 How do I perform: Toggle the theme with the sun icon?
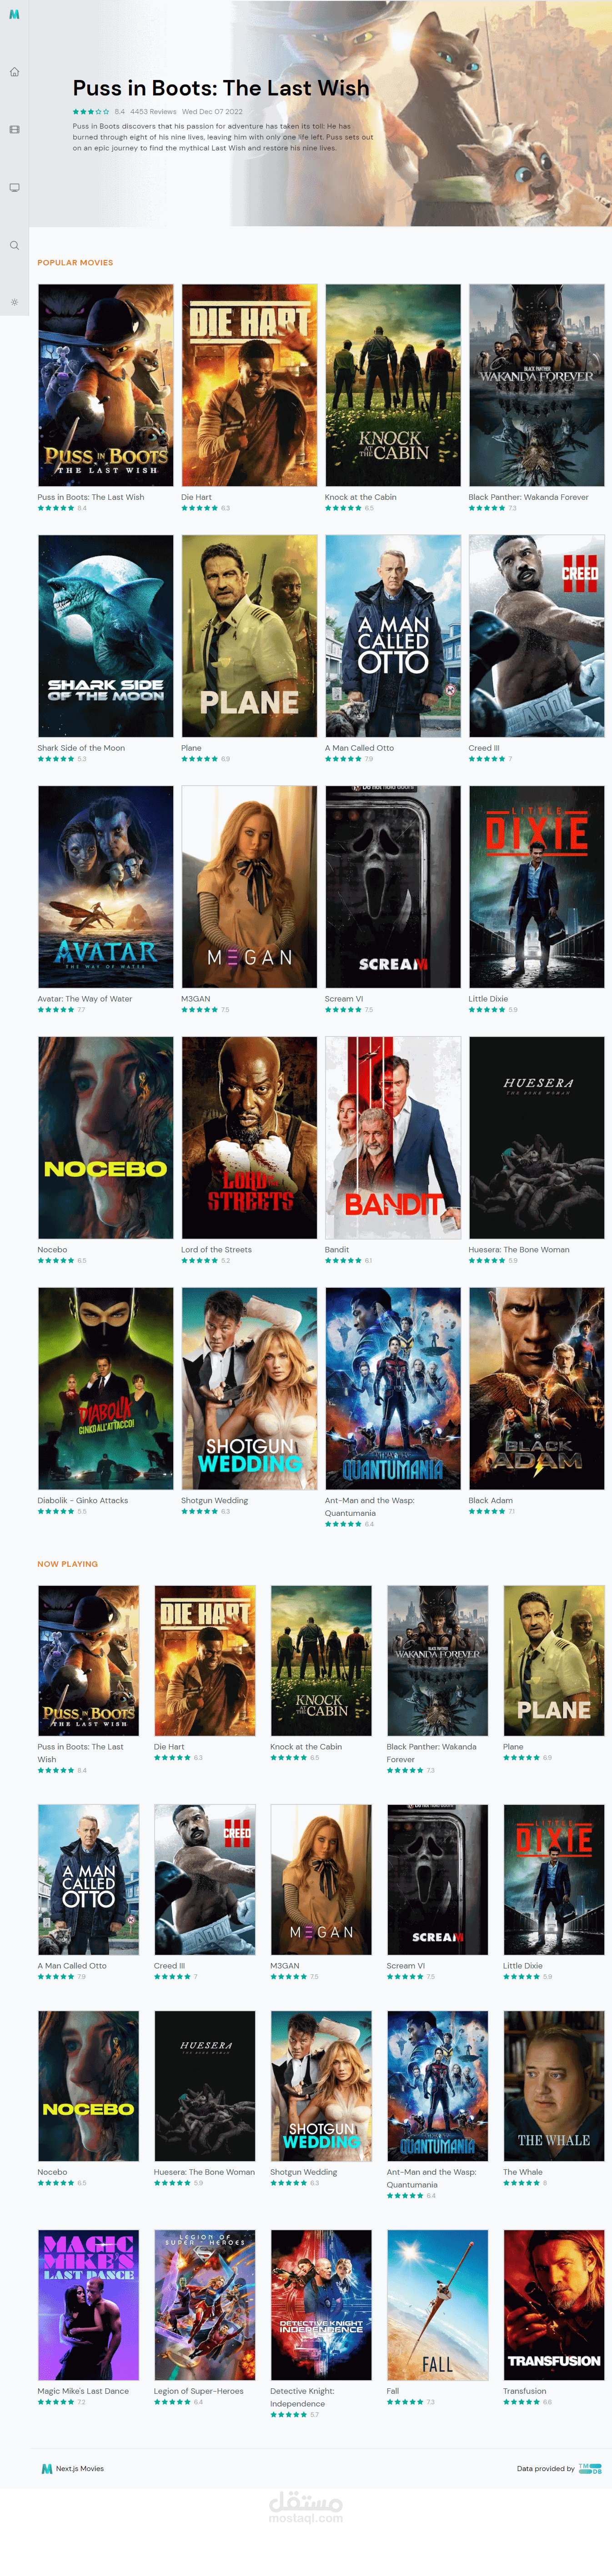coord(14,302)
